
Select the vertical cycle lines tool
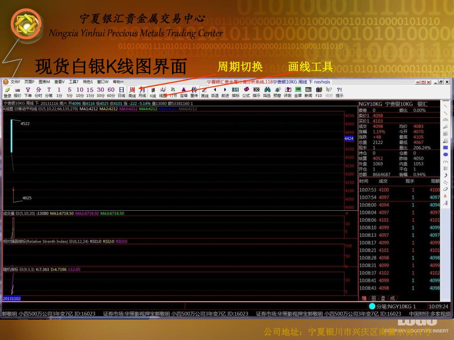point(445,168)
